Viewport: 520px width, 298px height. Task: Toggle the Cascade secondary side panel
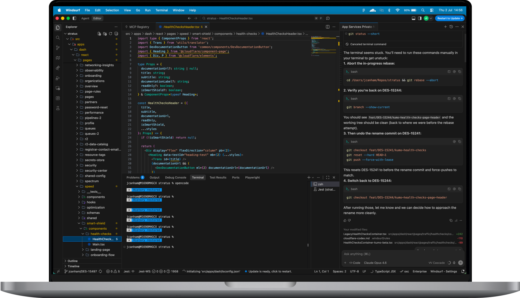coord(419,18)
